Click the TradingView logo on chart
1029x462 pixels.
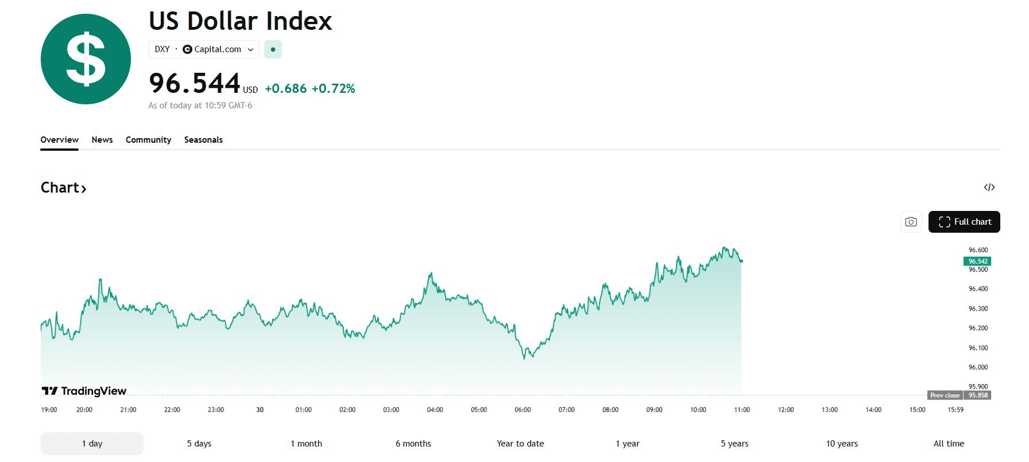click(84, 391)
